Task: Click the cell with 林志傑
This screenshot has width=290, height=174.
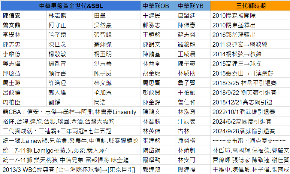Action: coord(69,15)
